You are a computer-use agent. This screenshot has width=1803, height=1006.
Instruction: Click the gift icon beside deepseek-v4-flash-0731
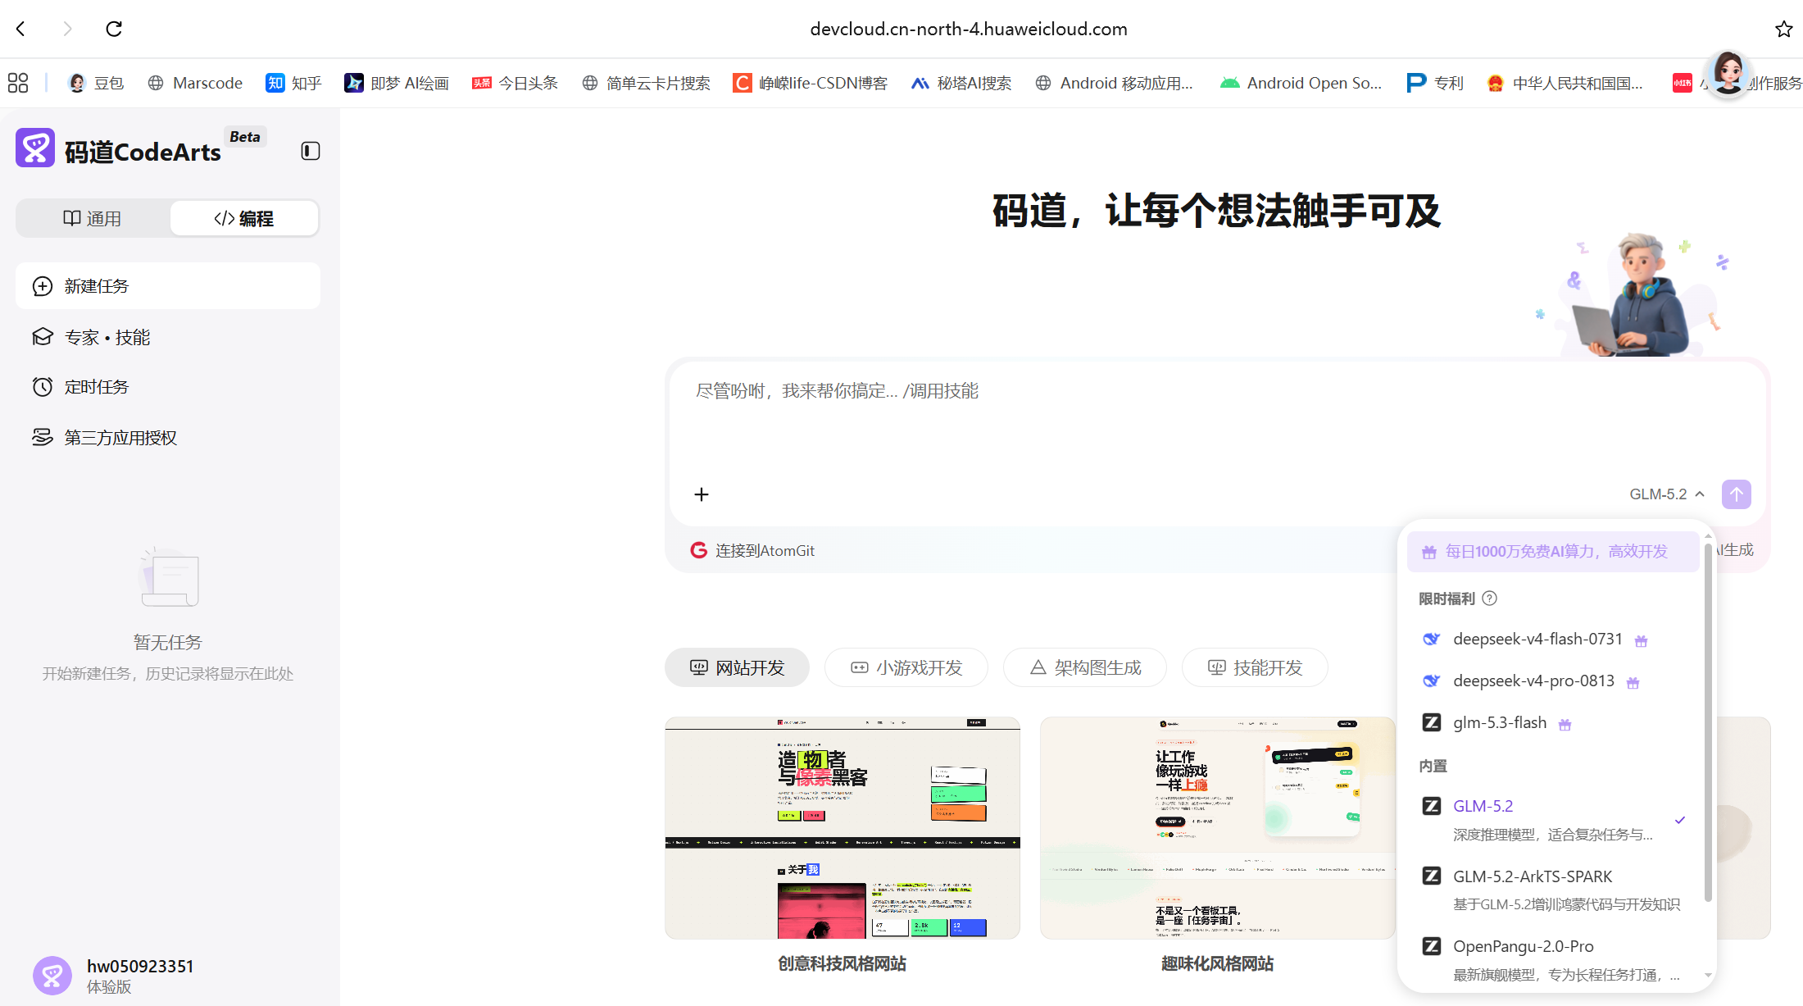1641,641
